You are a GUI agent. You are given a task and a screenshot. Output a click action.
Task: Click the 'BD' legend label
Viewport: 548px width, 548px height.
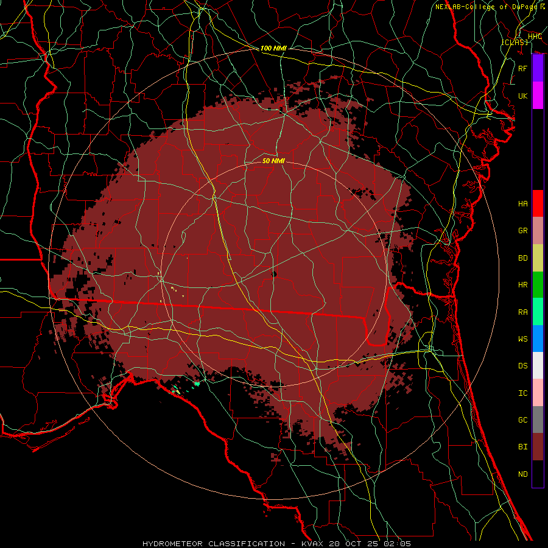point(523,258)
